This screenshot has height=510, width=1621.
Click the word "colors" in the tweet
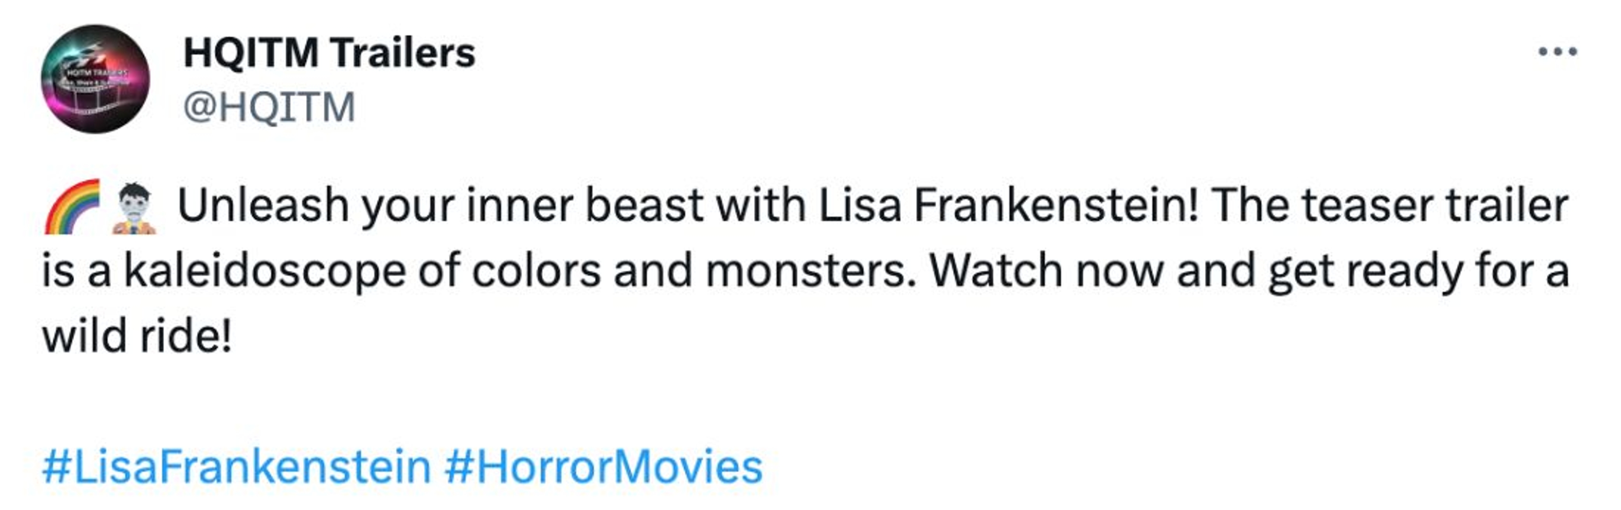point(537,271)
